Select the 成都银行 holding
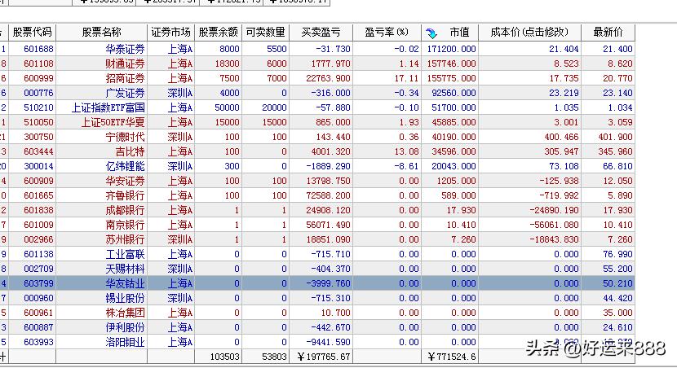 [x=126, y=210]
